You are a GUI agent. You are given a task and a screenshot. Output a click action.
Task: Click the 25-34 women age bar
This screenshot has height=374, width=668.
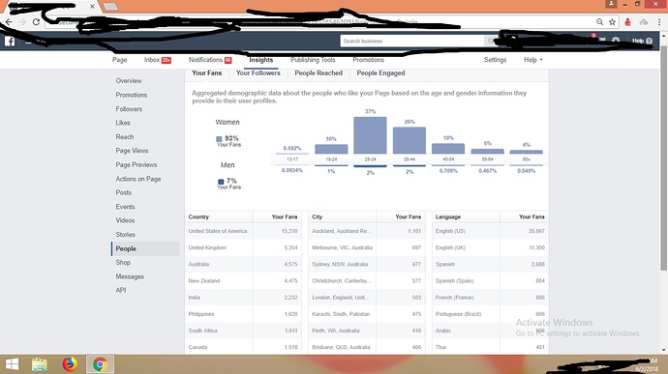tap(370, 135)
